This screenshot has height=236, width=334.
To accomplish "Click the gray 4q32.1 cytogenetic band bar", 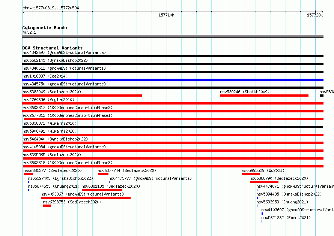I will point(173,36).
